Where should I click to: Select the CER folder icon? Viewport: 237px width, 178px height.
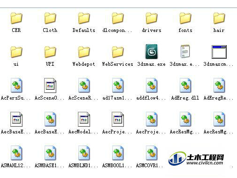[16, 18]
